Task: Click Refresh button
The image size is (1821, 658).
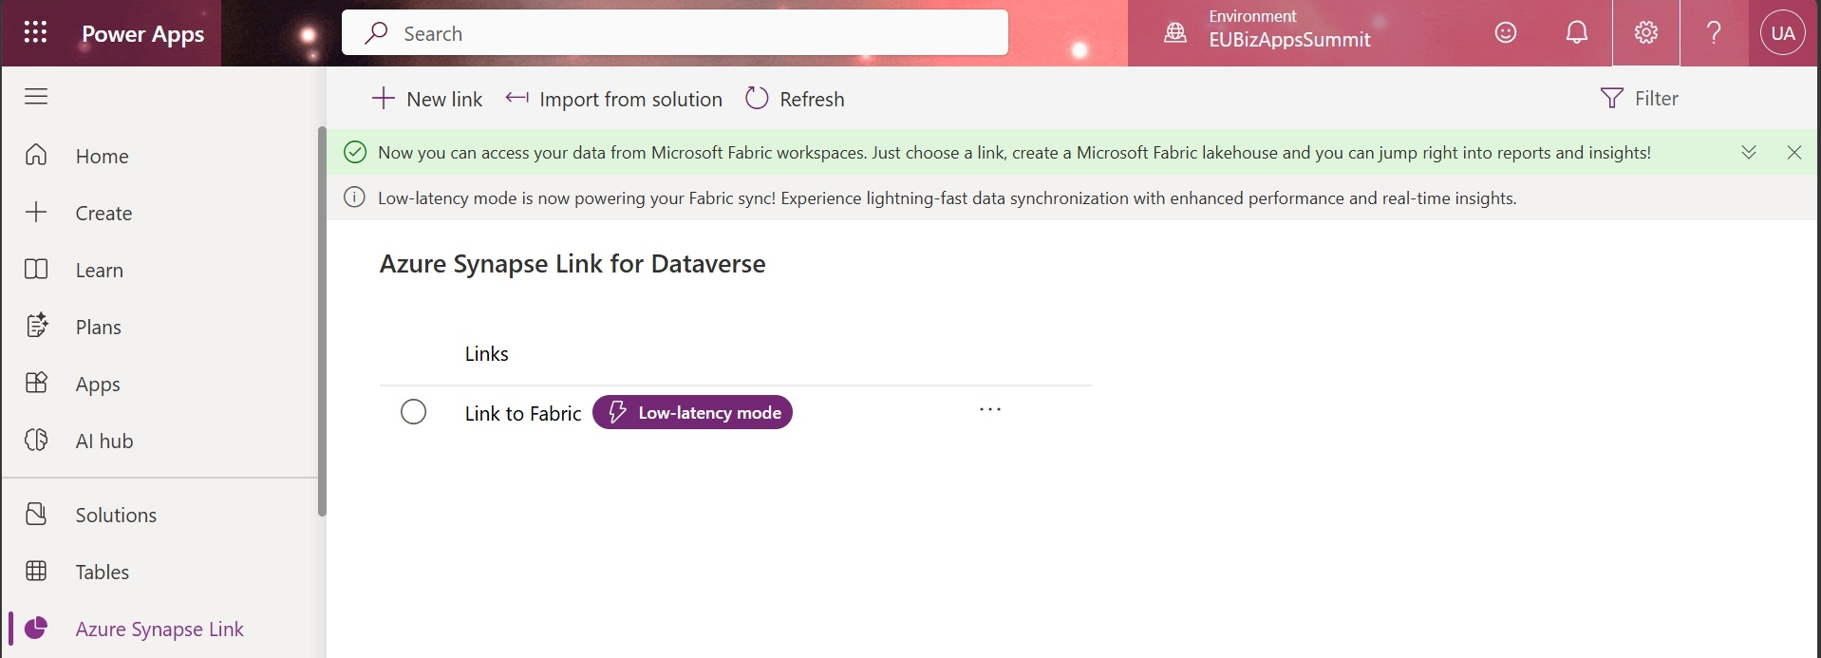Action: (x=796, y=99)
